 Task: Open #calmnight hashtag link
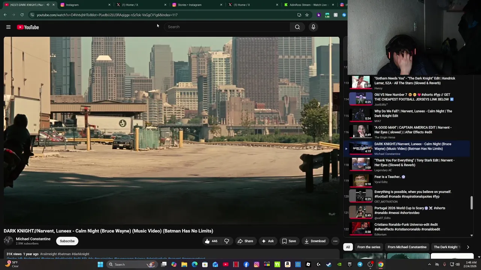pyautogui.click(x=48, y=254)
